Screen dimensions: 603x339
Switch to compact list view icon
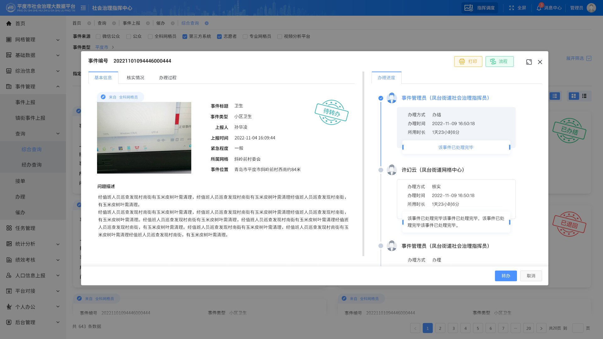point(584,96)
